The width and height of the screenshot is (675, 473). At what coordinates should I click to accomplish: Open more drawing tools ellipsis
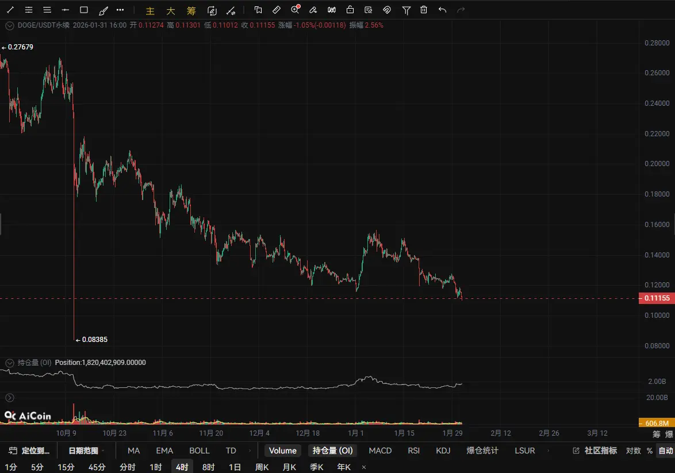coord(120,9)
